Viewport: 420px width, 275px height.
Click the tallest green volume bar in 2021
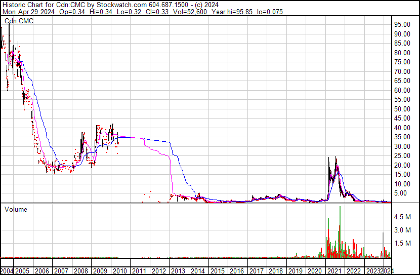pyautogui.click(x=340, y=232)
